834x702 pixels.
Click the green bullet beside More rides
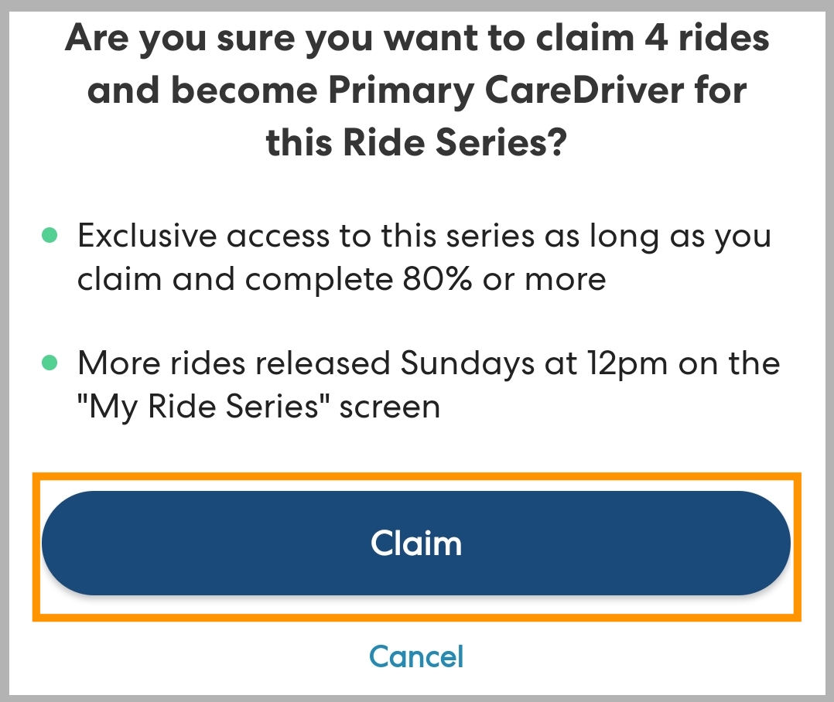click(50, 362)
